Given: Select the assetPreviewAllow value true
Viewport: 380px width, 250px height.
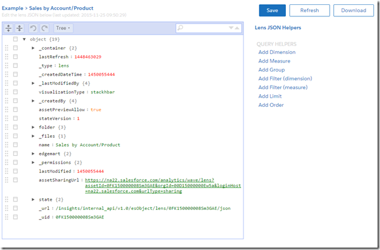Looking at the screenshot, I should pyautogui.click(x=96, y=109).
